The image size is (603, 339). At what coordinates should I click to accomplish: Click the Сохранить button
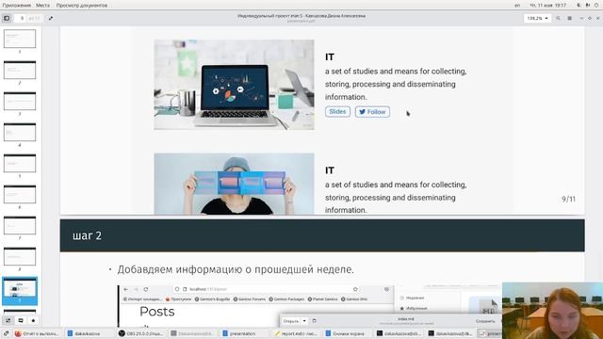pos(485,320)
